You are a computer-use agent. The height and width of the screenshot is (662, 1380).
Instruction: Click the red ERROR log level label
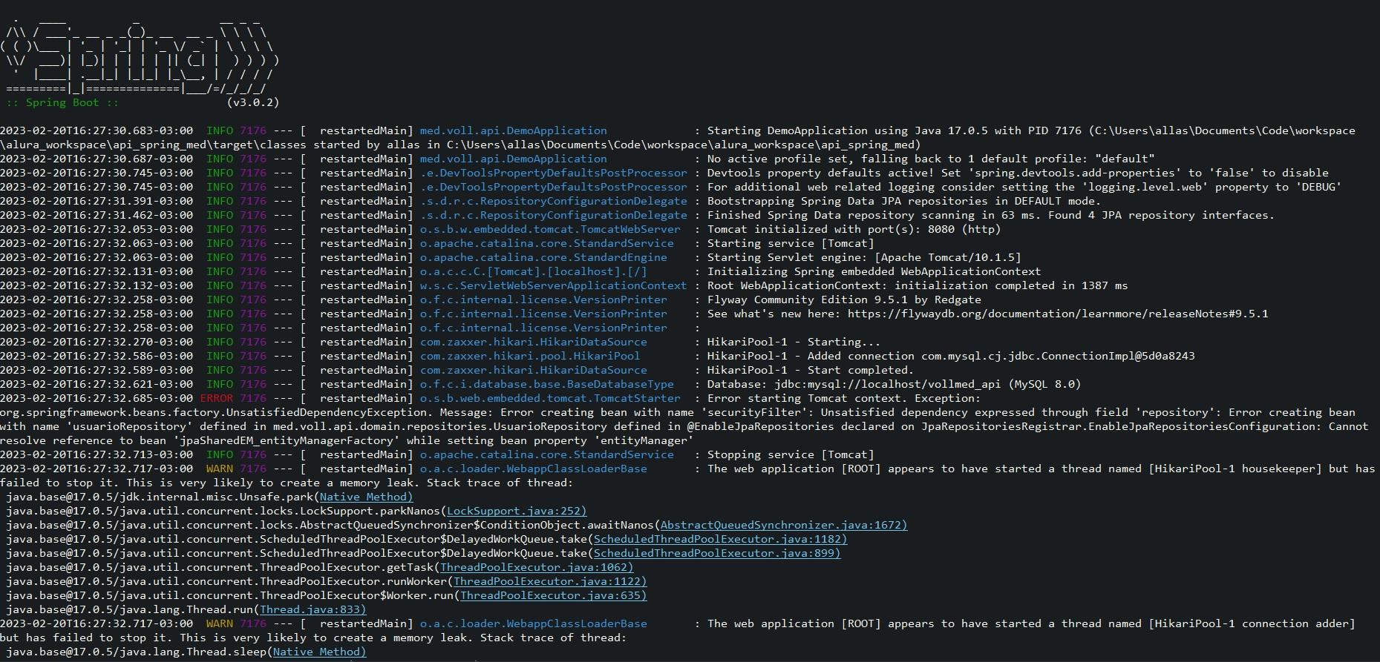(x=217, y=398)
